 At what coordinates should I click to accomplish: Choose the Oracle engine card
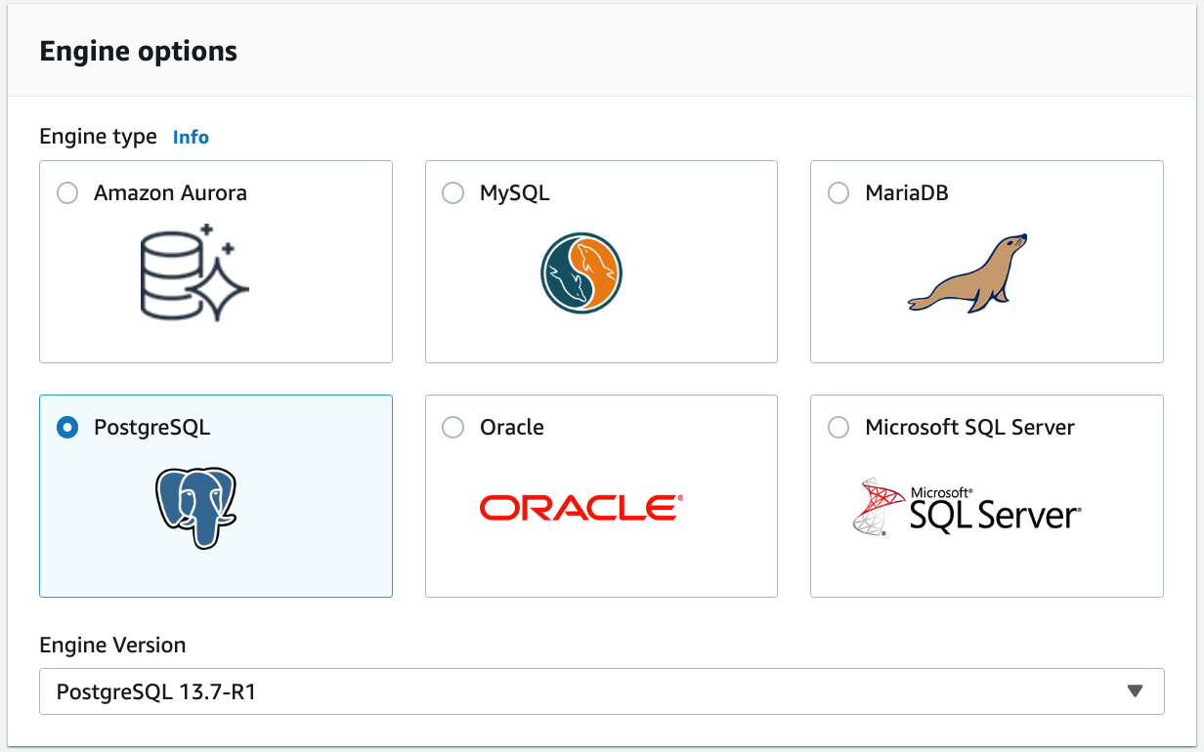(601, 496)
